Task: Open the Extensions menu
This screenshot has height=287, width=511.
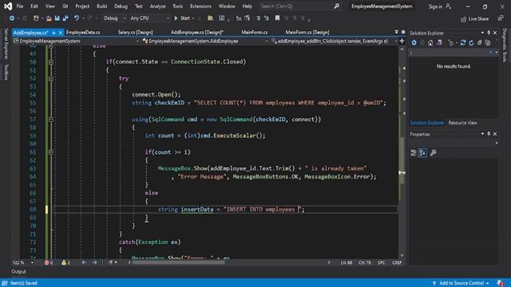Action: [200, 6]
